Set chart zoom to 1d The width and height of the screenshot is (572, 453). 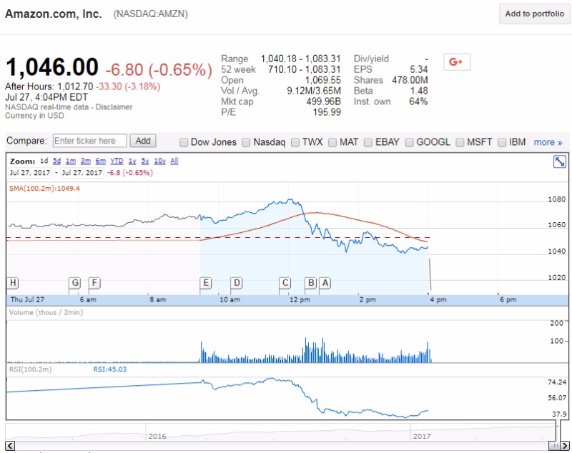pyautogui.click(x=44, y=161)
